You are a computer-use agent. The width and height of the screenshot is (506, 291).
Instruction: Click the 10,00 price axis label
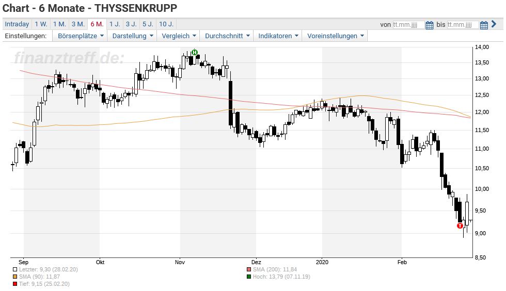pos(482,189)
